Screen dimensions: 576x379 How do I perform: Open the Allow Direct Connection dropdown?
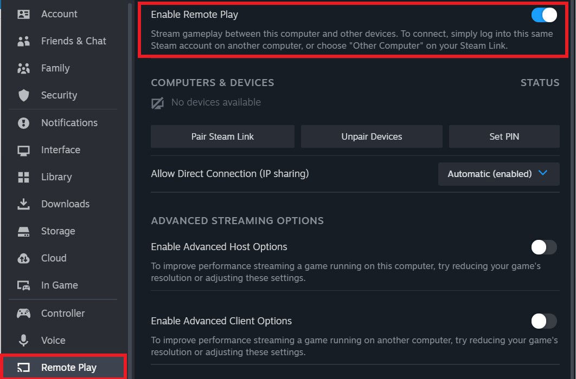pos(498,174)
